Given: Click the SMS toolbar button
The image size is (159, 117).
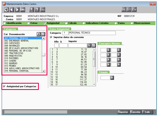Looking at the screenshot, I should (x=22, y=10).
